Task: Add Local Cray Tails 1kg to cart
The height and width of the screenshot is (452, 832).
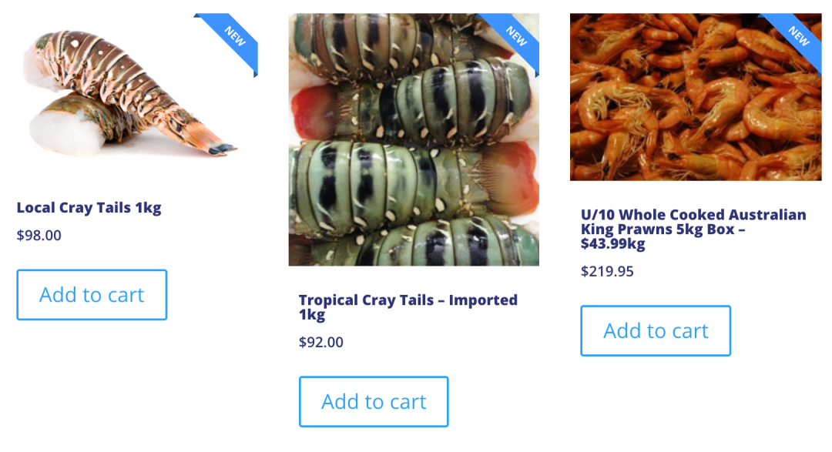Action: tap(92, 295)
